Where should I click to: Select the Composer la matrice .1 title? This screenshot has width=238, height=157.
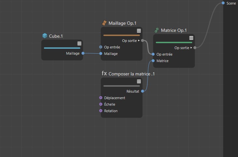[131, 74]
